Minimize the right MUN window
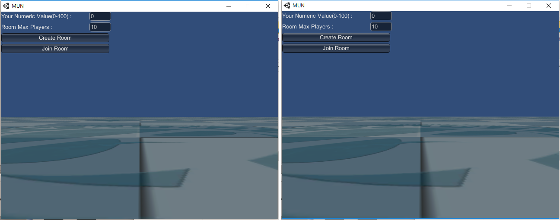The width and height of the screenshot is (560, 220). (x=509, y=6)
